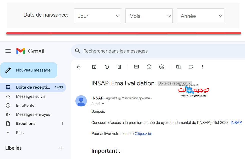Viewport: 245px width, 159px height.
Task: Open the more options menu
Action: (x=203, y=67)
